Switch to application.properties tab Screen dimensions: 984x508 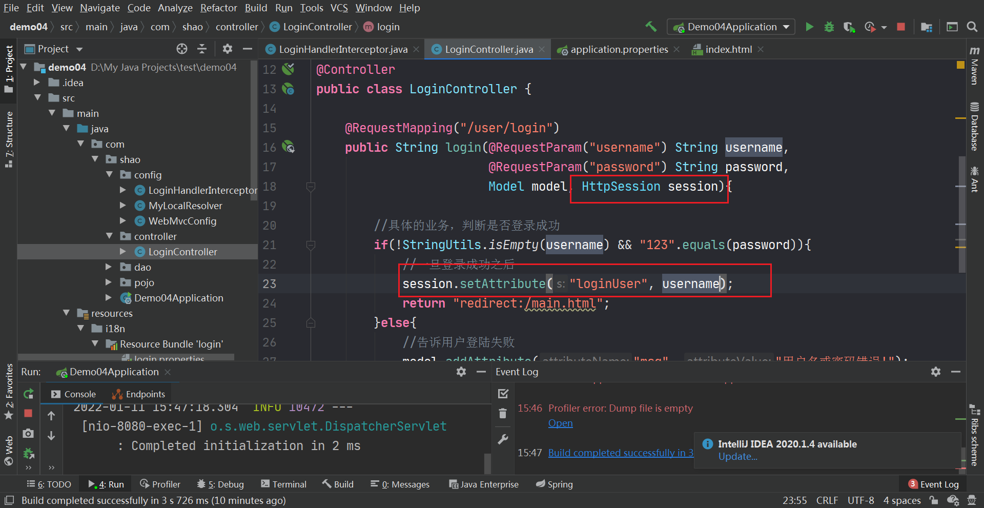[x=618, y=49]
